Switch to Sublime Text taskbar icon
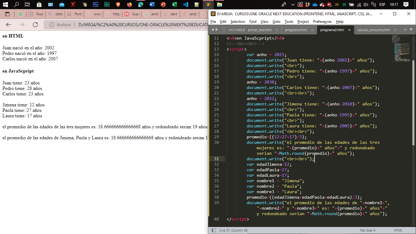This screenshot has height=234, width=416. click(208, 5)
